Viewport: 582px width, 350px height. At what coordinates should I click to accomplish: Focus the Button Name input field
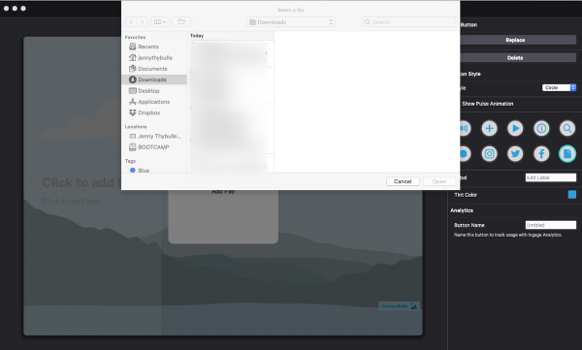point(550,225)
